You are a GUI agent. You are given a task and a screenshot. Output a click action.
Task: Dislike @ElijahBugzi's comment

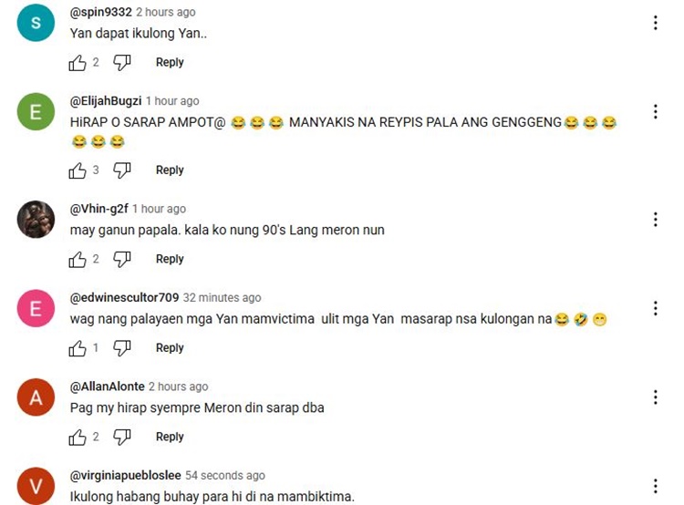point(122,170)
